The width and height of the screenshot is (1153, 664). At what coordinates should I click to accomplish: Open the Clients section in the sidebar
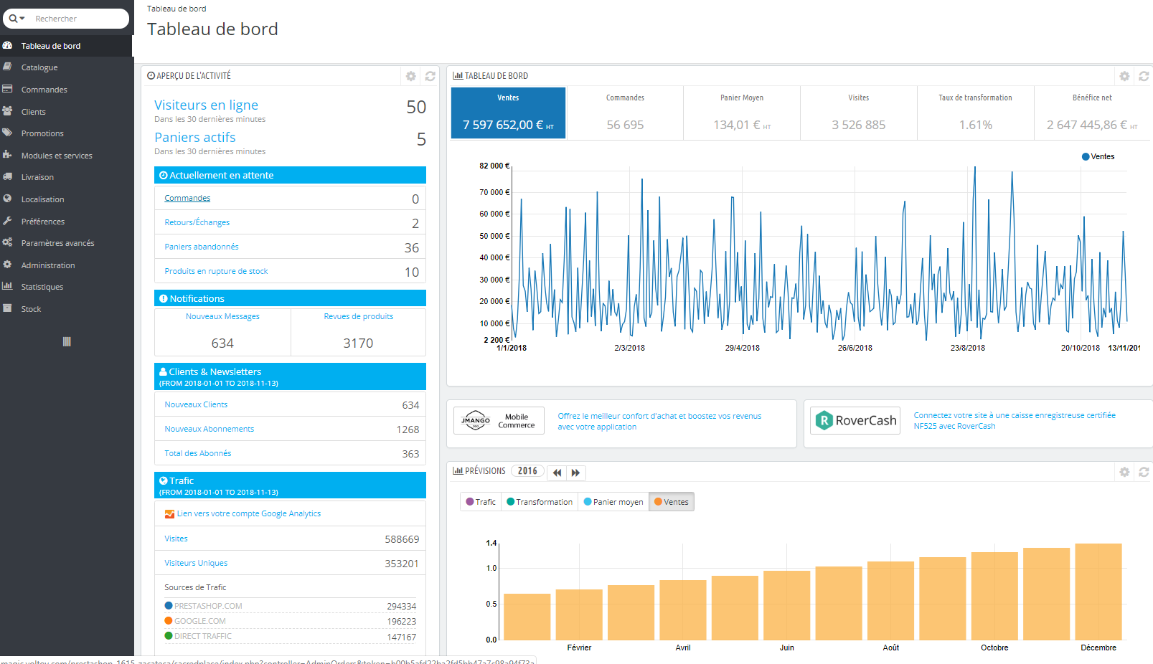coord(34,111)
